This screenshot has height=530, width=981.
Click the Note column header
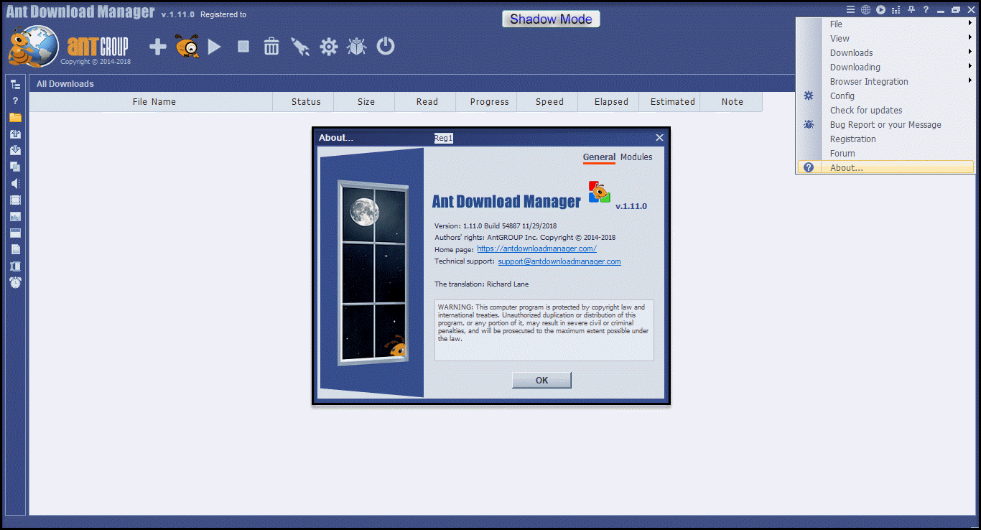tap(733, 102)
